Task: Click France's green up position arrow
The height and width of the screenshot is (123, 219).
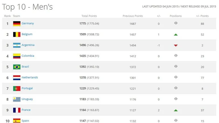Action: pyautogui.click(x=176, y=110)
